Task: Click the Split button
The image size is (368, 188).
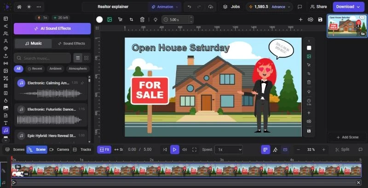Action: click(x=342, y=149)
